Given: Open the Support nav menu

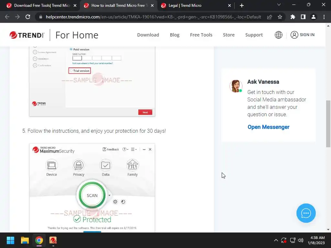Looking at the screenshot, I should point(254,35).
